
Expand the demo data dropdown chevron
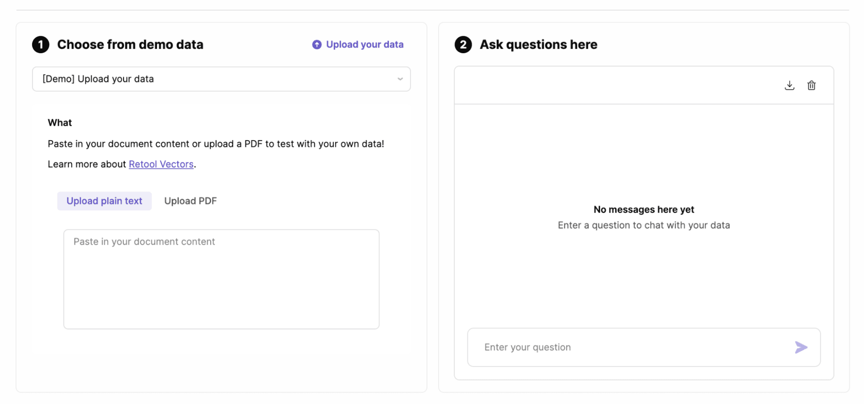pos(400,79)
